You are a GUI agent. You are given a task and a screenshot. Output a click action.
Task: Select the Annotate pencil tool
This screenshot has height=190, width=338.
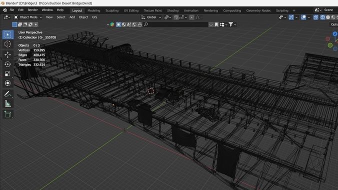pyautogui.click(x=8, y=94)
